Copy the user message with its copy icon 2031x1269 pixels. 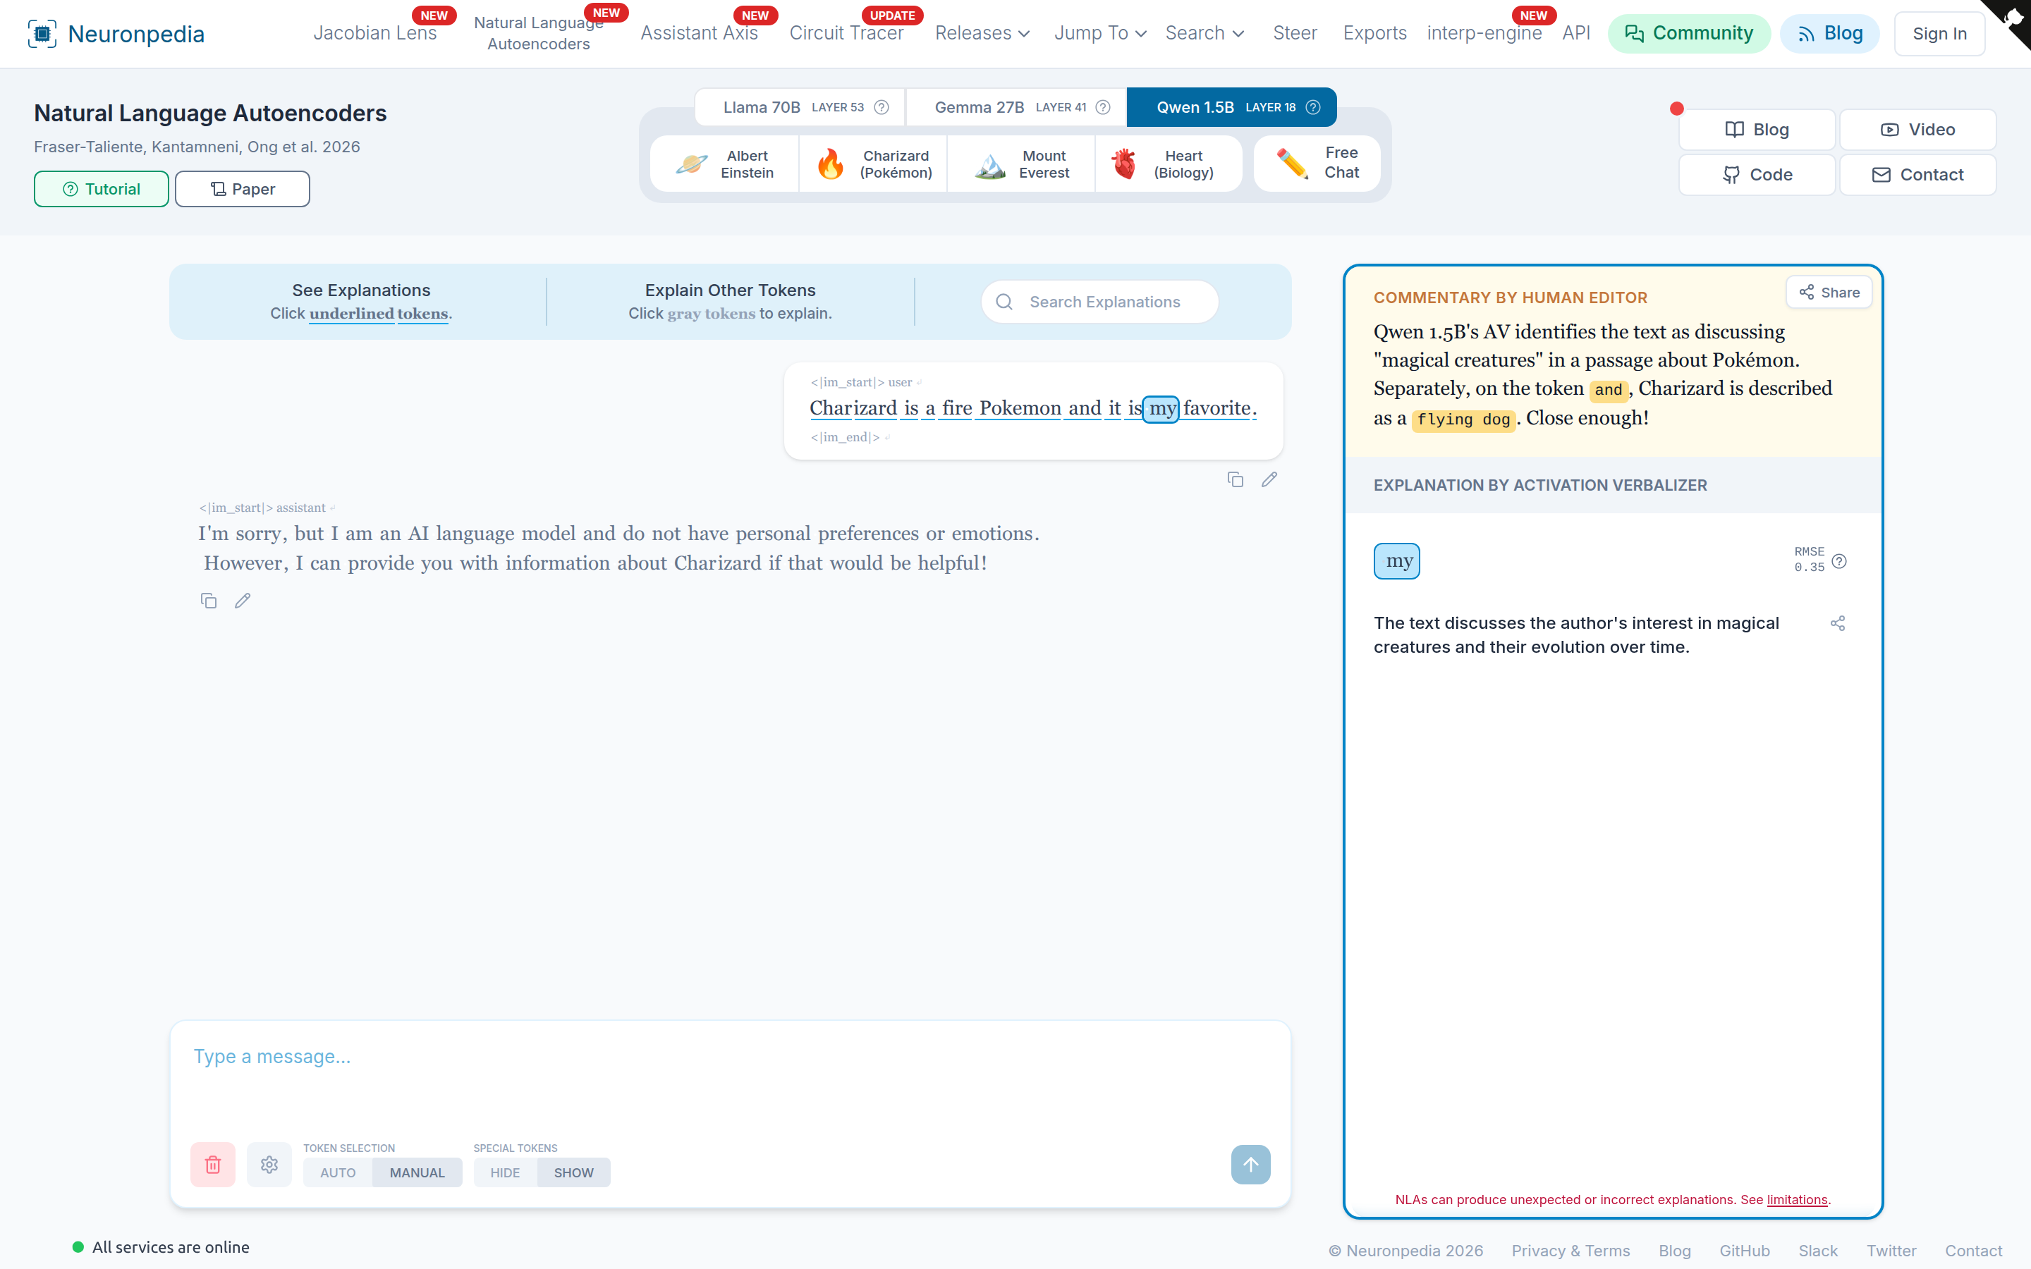point(1236,479)
